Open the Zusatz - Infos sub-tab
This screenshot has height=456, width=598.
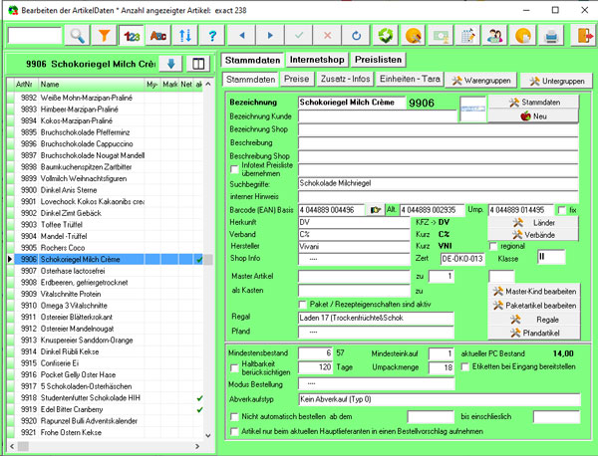point(345,79)
